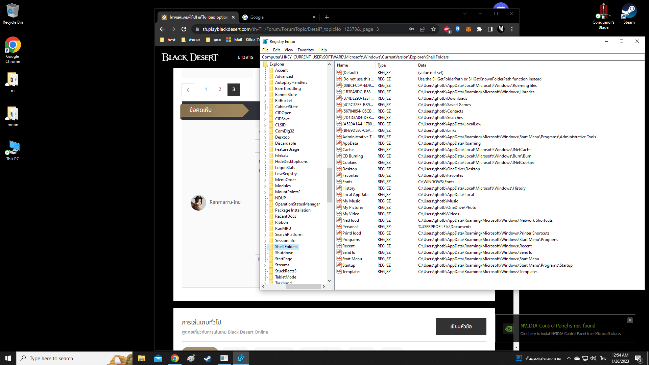Click the Name column header
649x365 pixels.
[x=355, y=65]
